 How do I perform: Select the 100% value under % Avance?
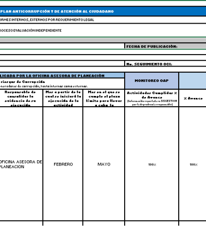pos(194,164)
